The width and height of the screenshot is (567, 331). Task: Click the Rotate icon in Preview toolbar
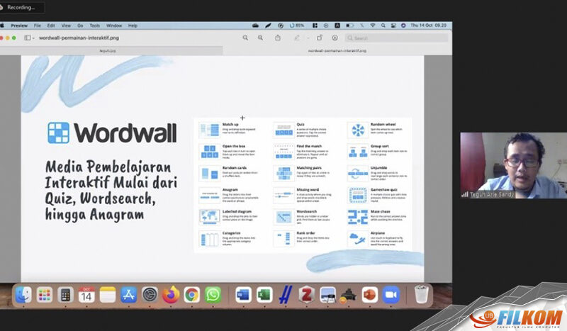click(x=320, y=38)
